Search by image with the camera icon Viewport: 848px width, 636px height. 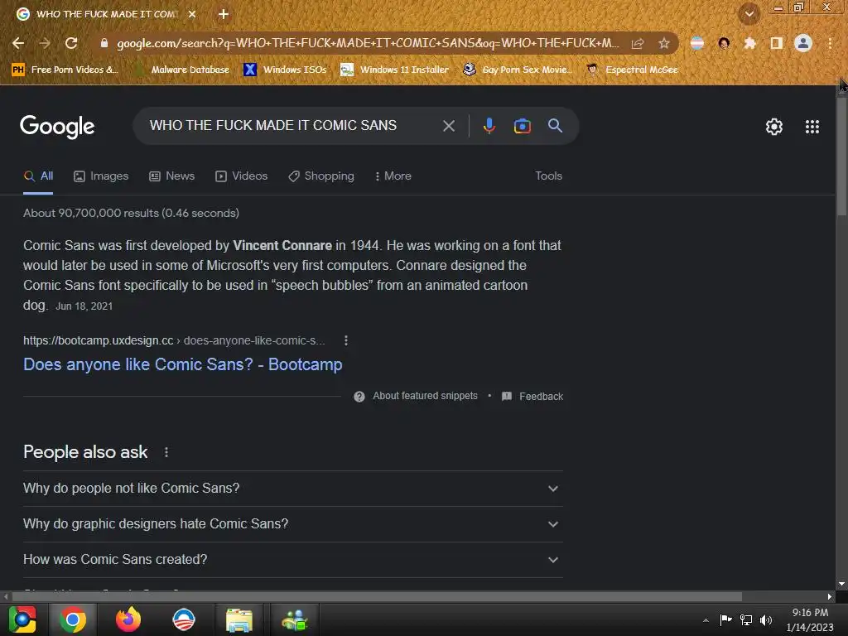(x=522, y=126)
